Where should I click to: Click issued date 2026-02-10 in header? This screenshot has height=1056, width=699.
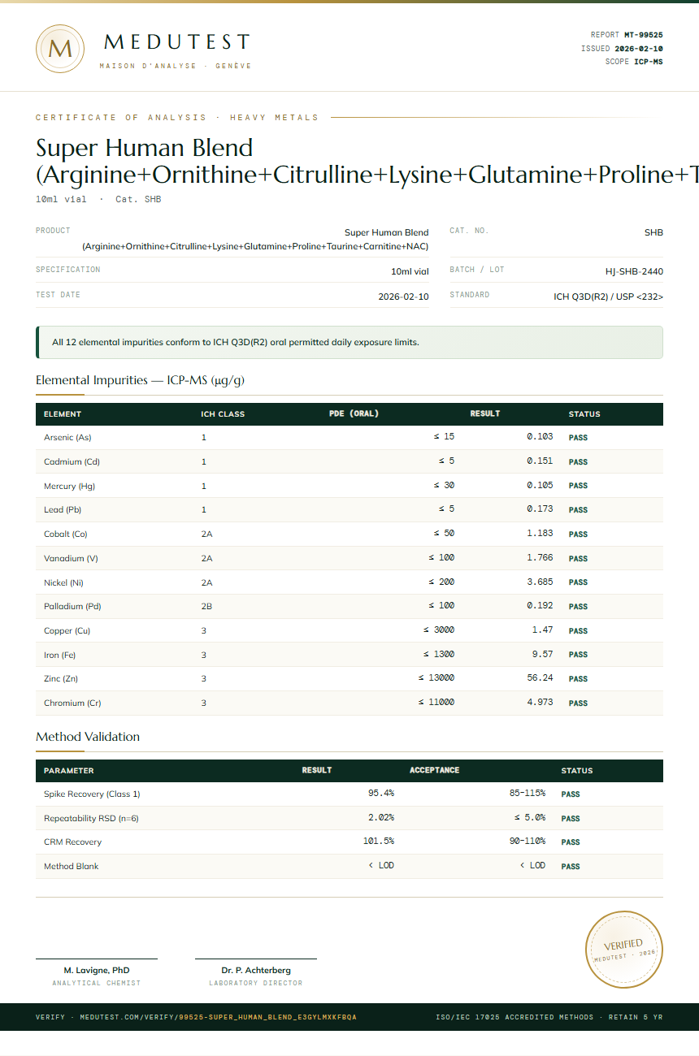[638, 49]
